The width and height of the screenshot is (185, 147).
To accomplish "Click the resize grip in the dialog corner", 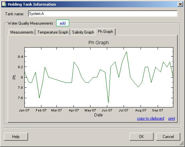I will click(x=182, y=144).
